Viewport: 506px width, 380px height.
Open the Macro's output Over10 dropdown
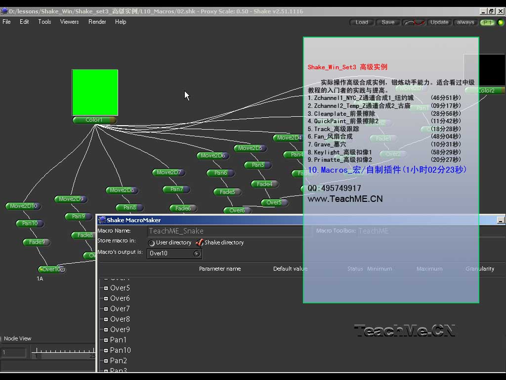tap(174, 253)
